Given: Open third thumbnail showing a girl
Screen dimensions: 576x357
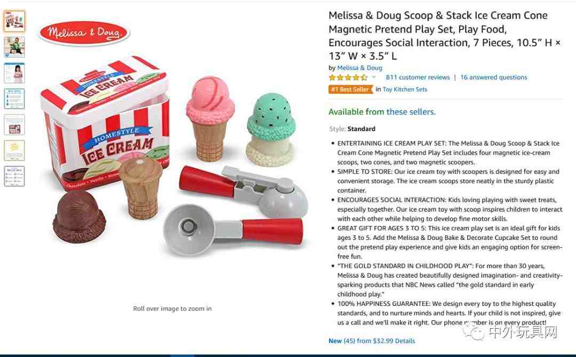Looking at the screenshot, I should coord(14,72).
